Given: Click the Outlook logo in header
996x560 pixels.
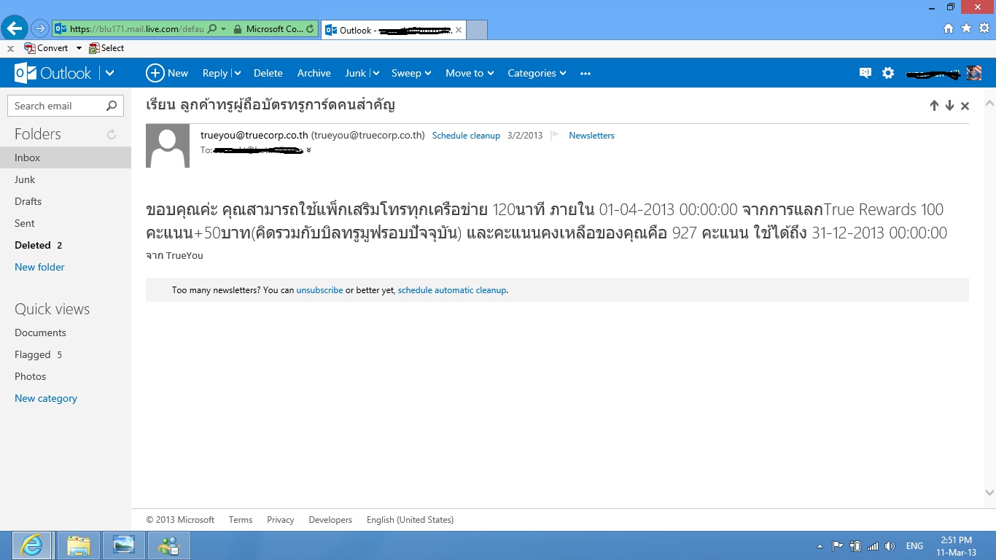Looking at the screenshot, I should [x=53, y=73].
